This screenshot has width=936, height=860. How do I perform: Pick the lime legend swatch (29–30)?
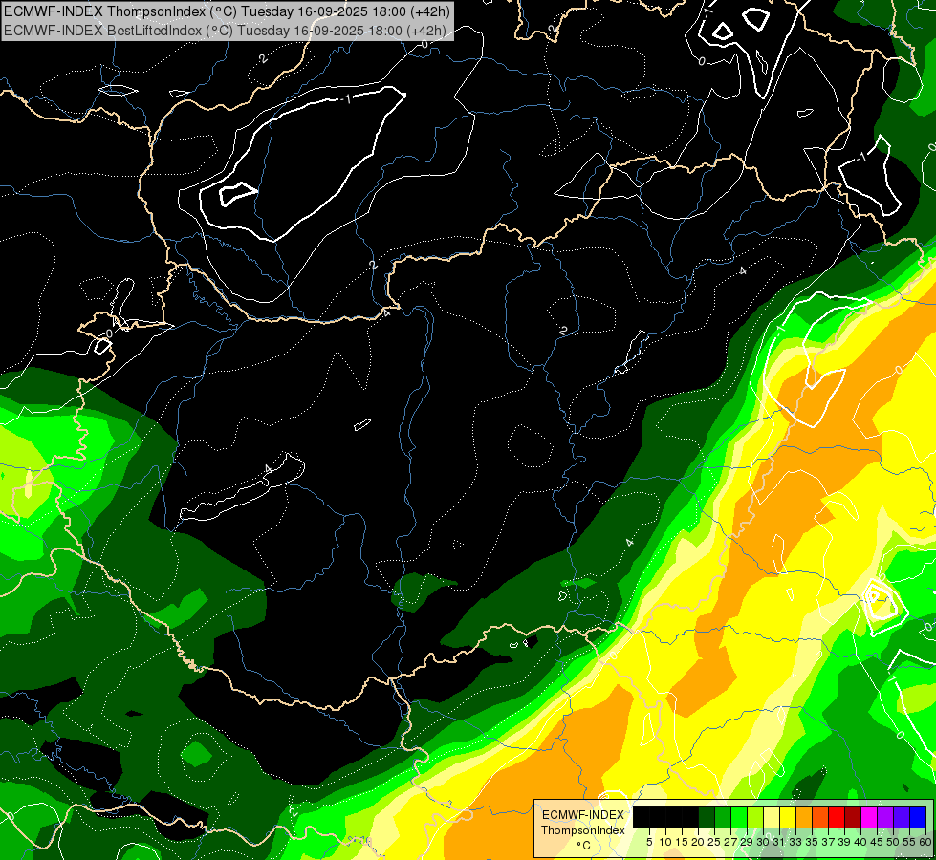[755, 817]
